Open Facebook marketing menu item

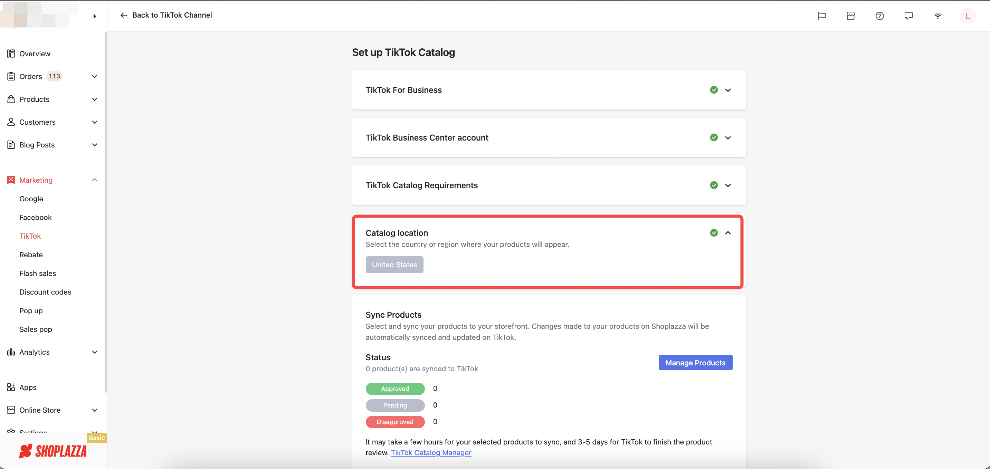pos(35,217)
